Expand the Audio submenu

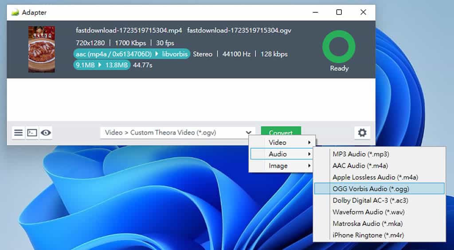[x=282, y=154]
